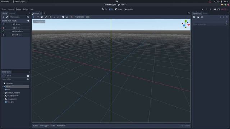230x129 pixels.
Task: Open the Debug menu
Action: 18,9
